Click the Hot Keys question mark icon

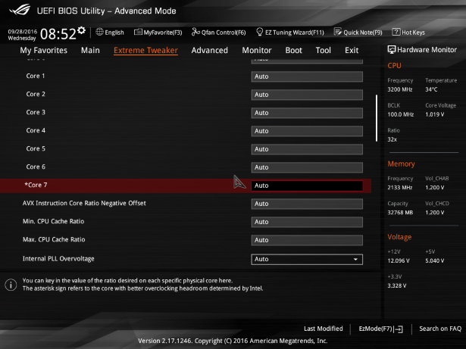396,32
